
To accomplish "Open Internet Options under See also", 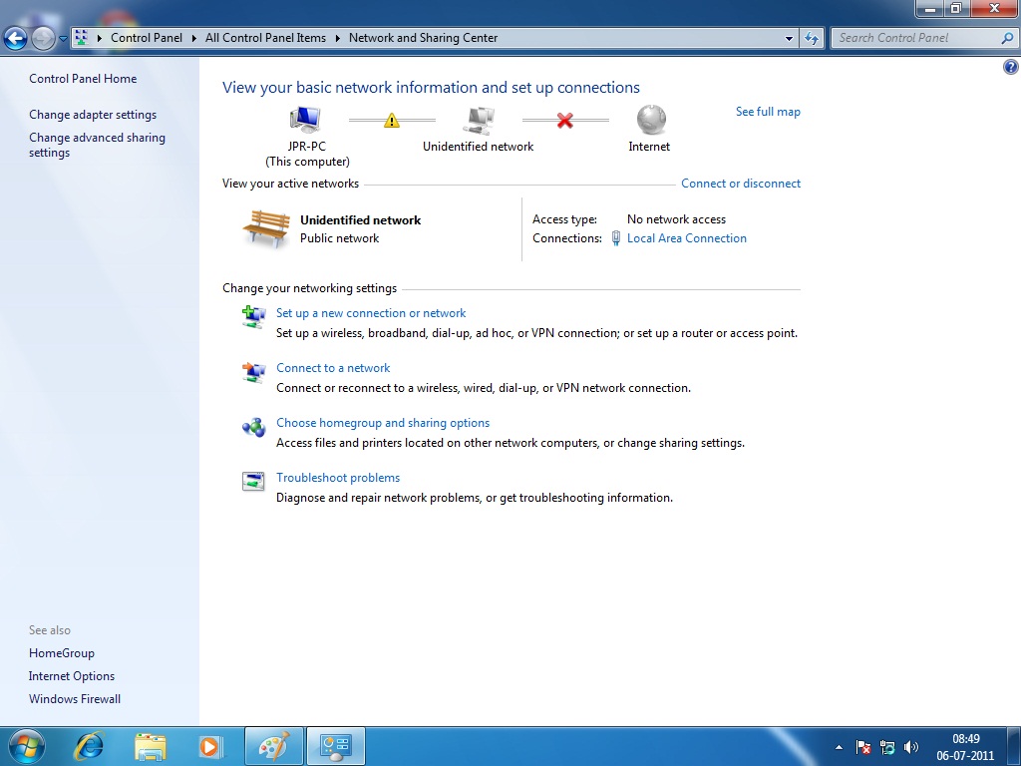I will coord(72,676).
